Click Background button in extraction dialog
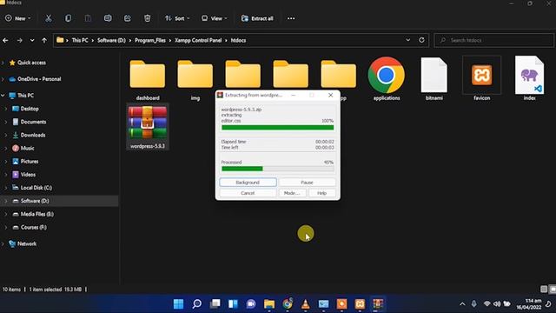 click(x=248, y=182)
